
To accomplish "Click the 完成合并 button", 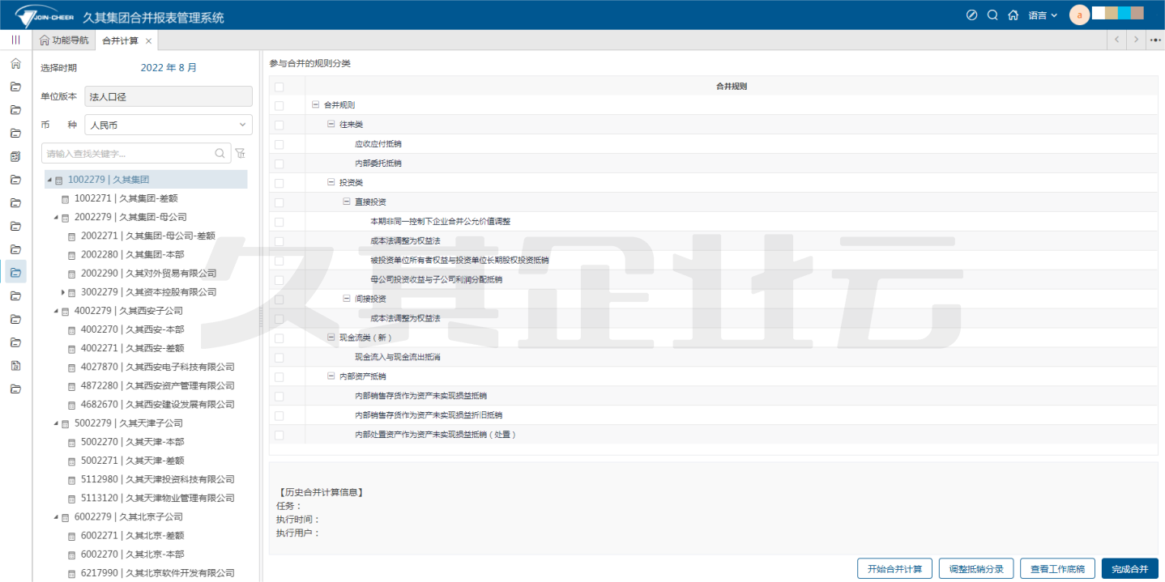I will tap(1129, 569).
